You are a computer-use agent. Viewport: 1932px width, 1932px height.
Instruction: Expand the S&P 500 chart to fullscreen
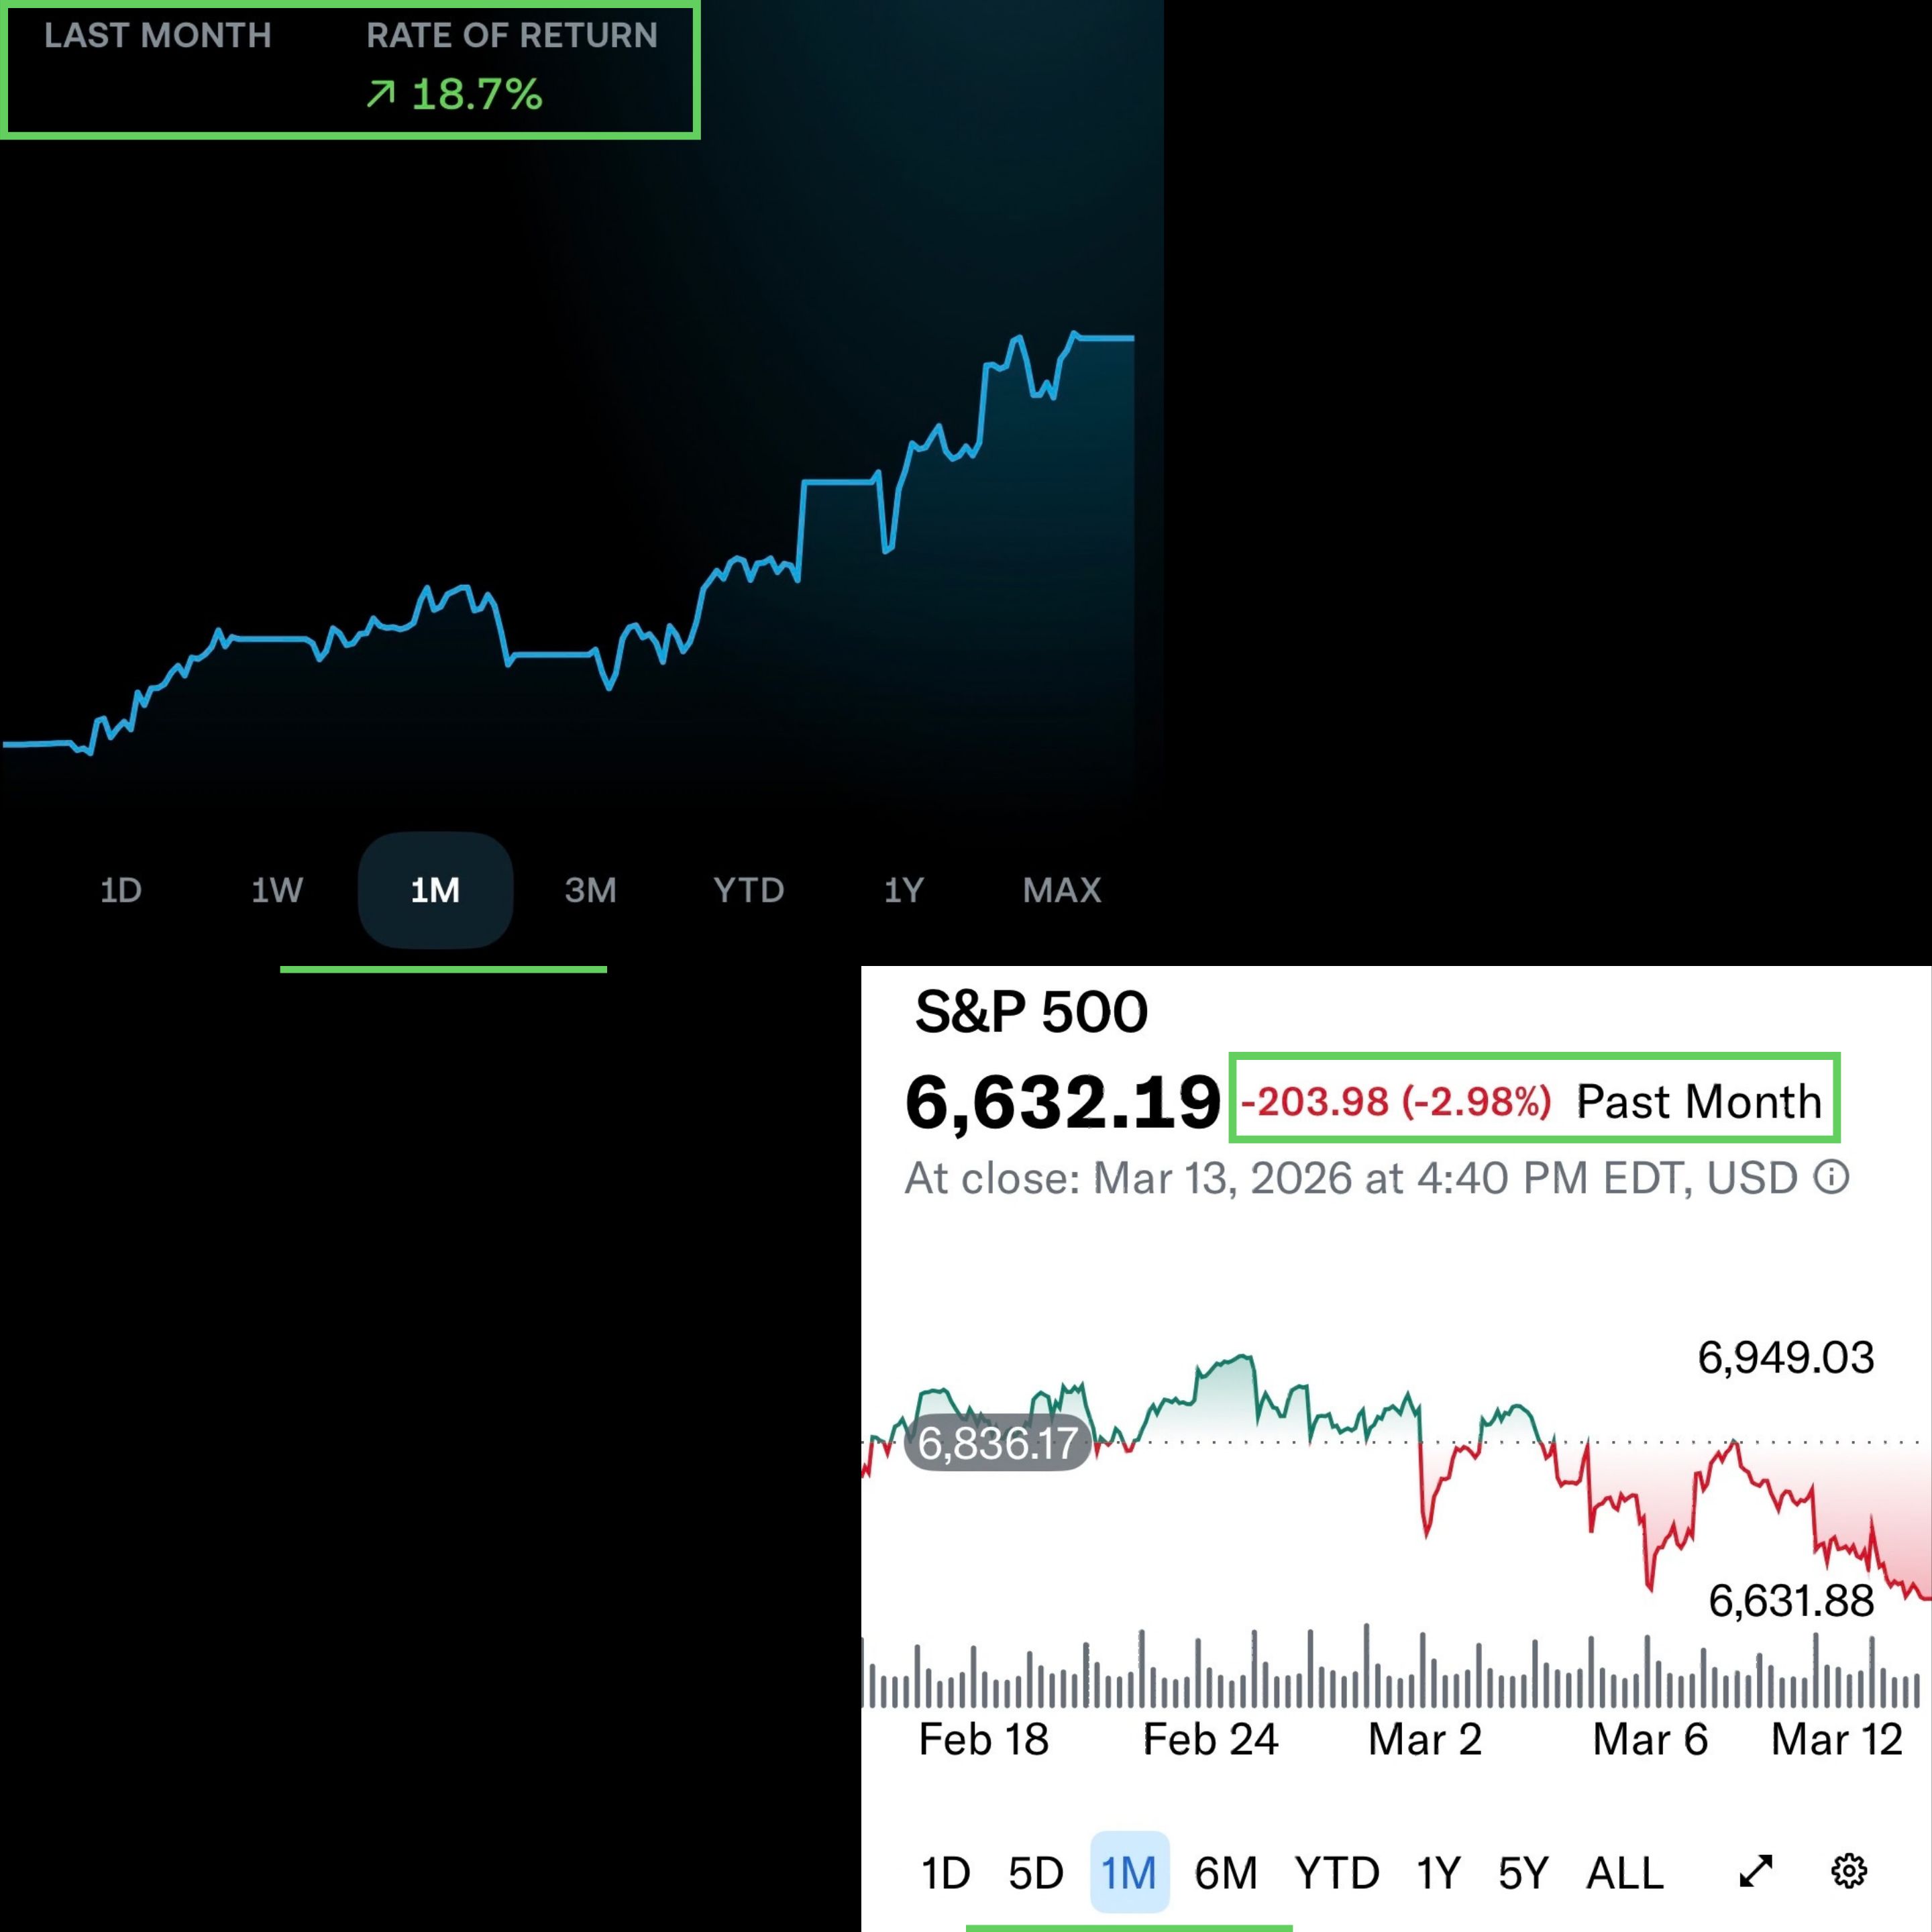point(1756,1871)
